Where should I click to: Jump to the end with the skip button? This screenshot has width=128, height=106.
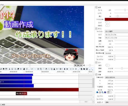[x=81, y=65]
